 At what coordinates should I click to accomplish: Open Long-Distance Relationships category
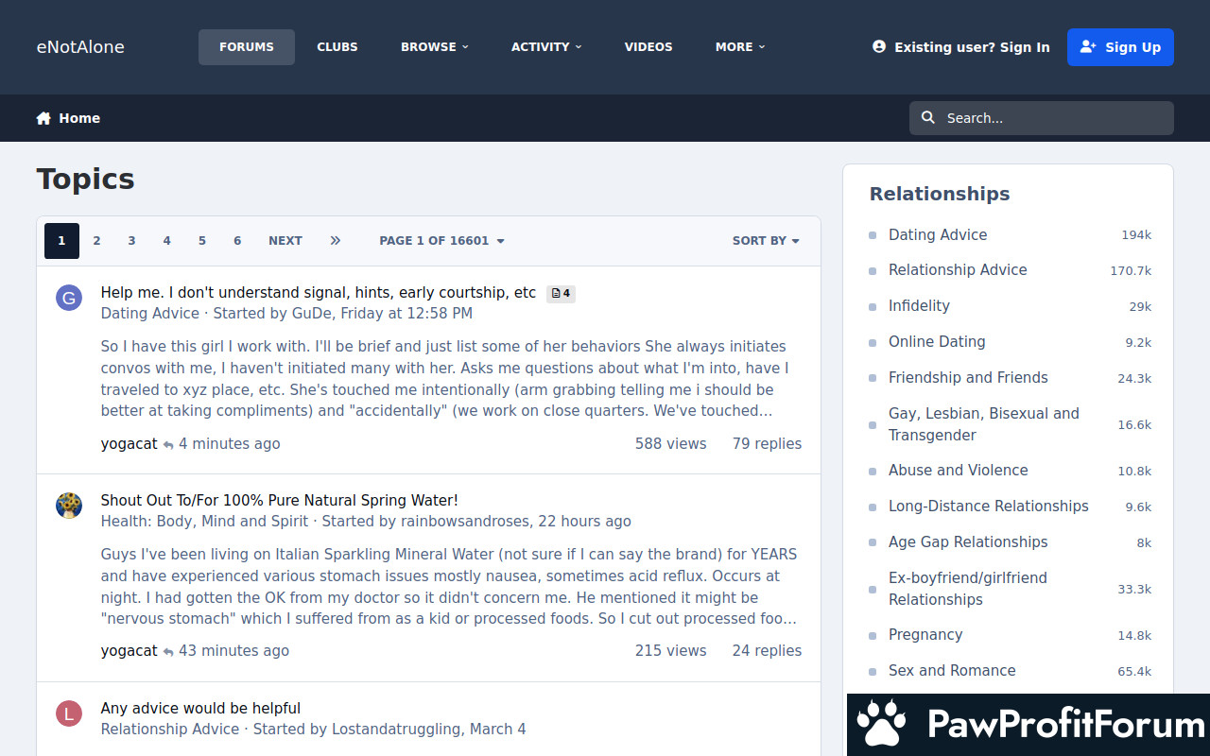pyautogui.click(x=989, y=507)
